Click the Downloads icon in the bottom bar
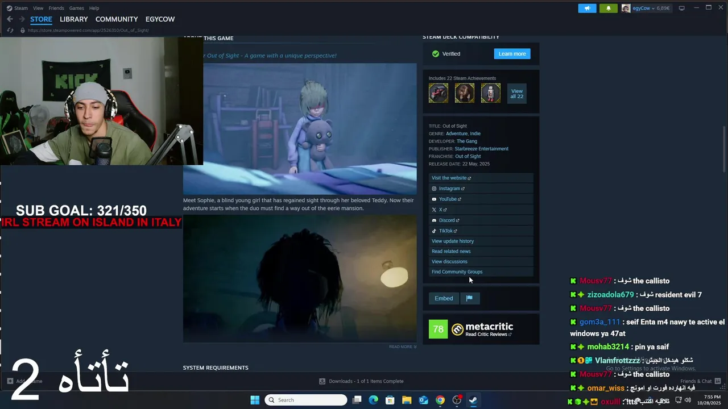The image size is (728, 409). coord(322,381)
